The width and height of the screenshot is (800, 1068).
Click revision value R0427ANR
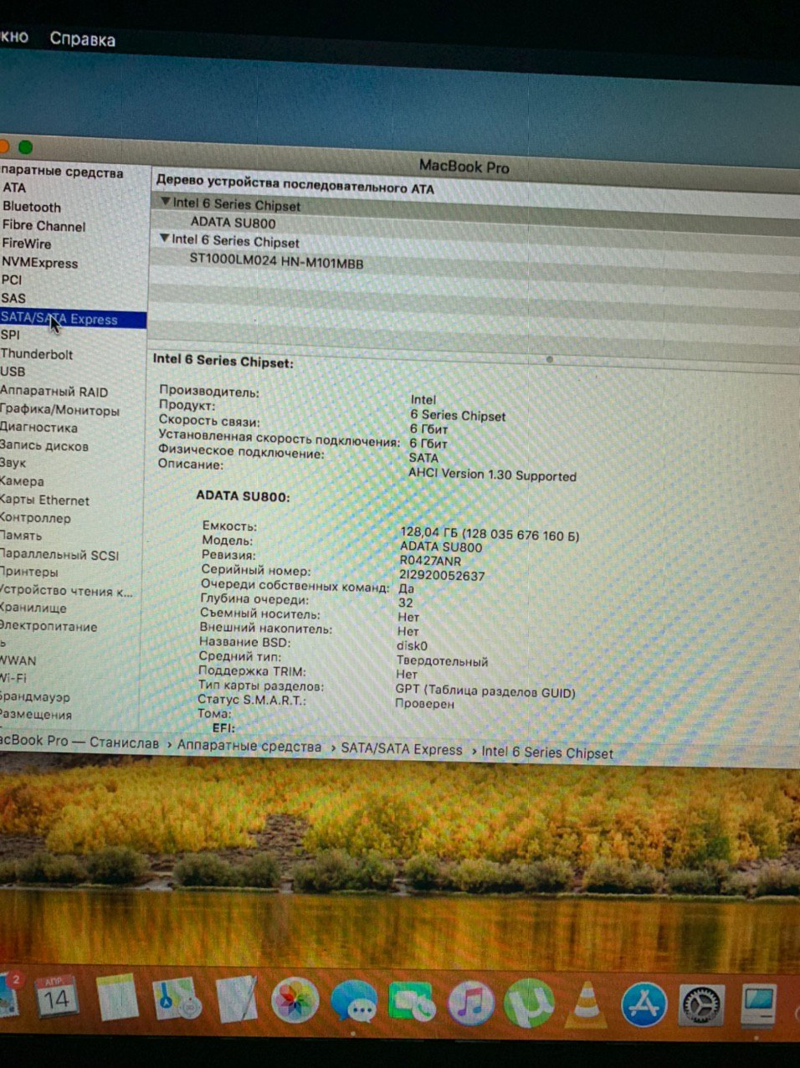pos(430,561)
